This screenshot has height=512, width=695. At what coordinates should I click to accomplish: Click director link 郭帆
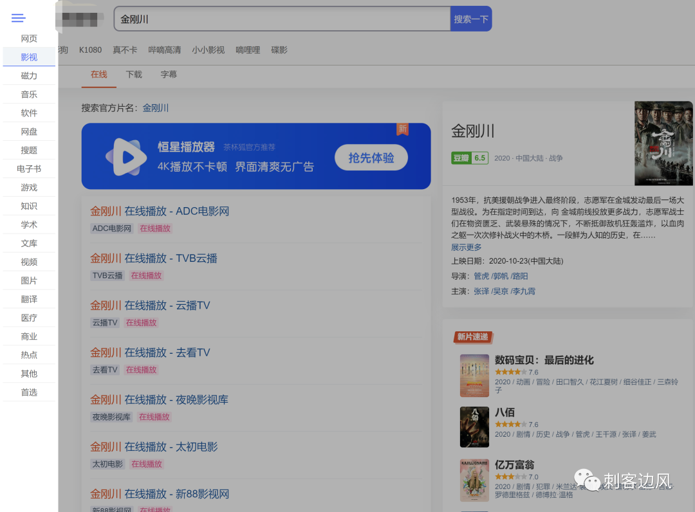pos(501,276)
